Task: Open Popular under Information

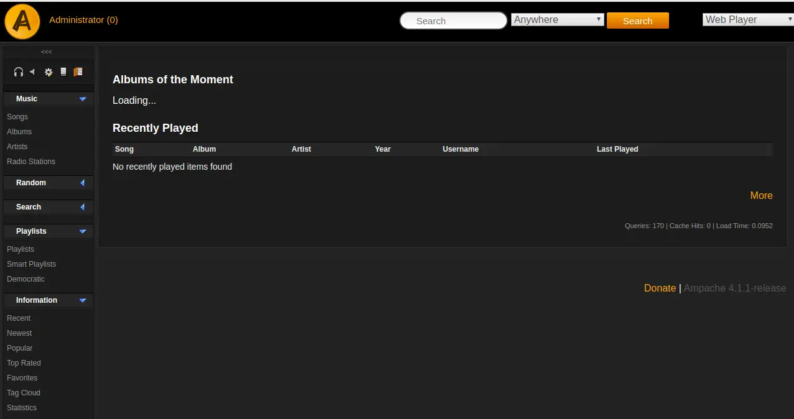Action: [20, 348]
